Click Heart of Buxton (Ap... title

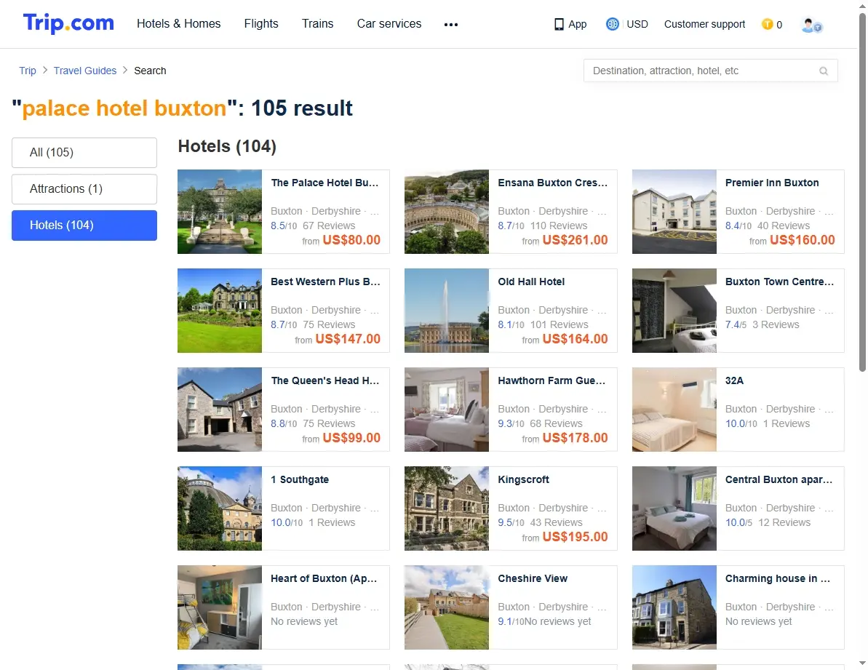coord(324,579)
